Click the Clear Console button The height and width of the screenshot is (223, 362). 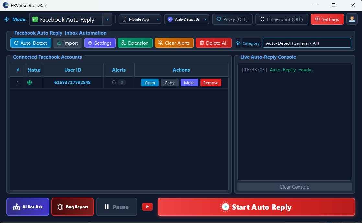click(294, 187)
